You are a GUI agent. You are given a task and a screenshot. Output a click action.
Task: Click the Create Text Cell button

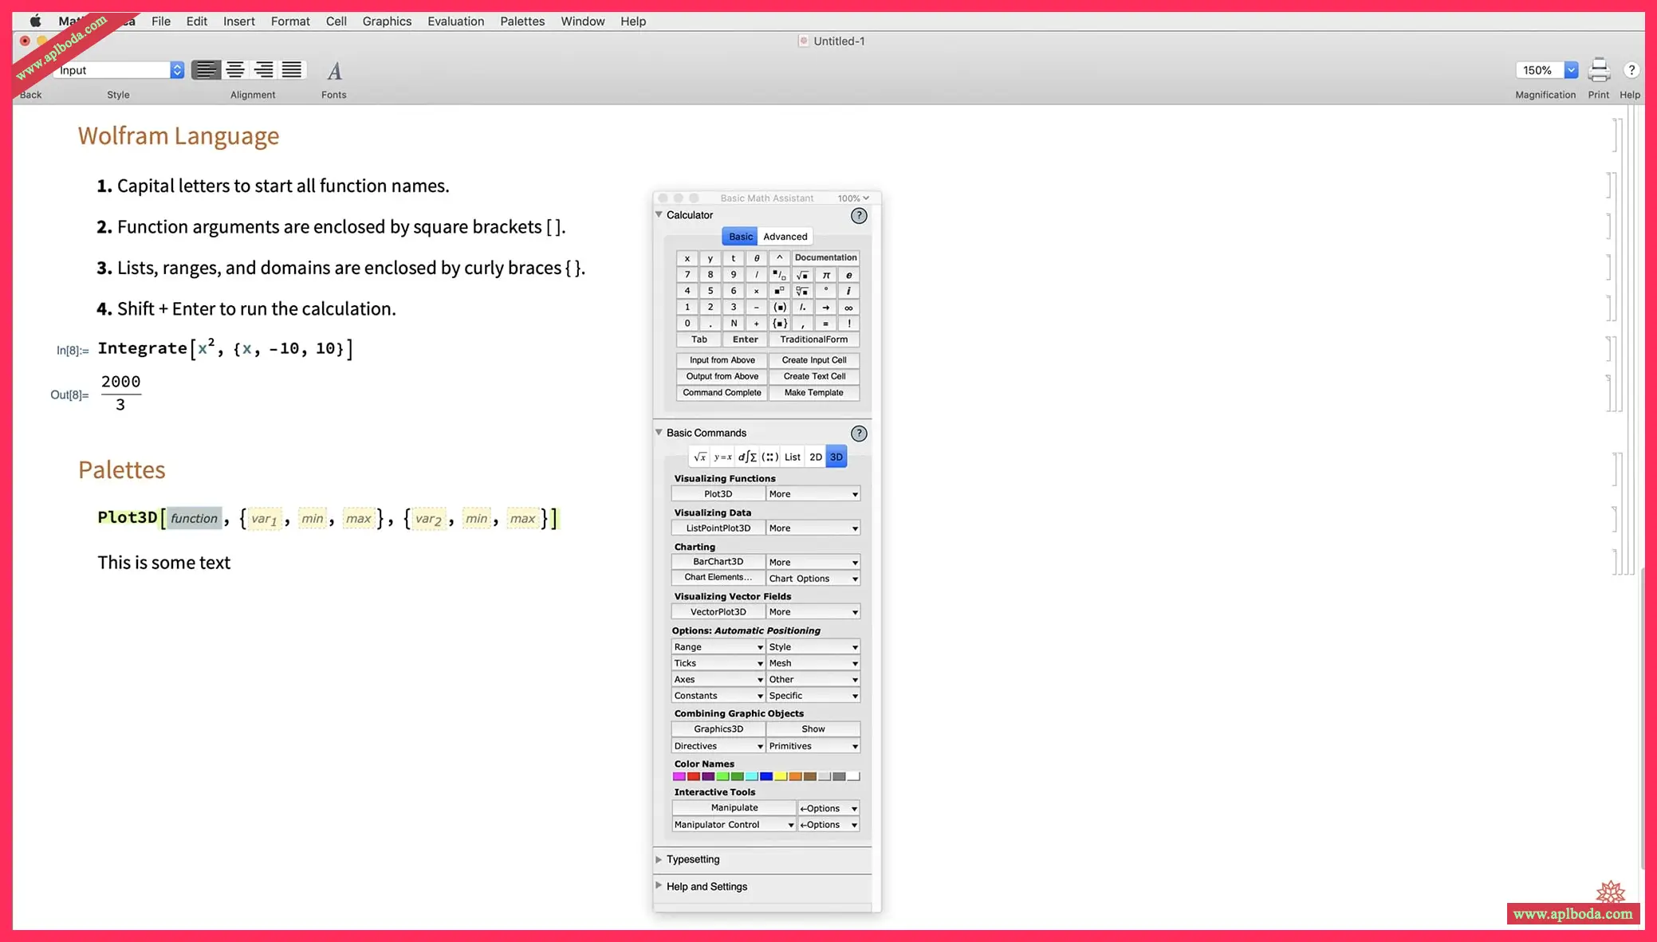pyautogui.click(x=813, y=376)
